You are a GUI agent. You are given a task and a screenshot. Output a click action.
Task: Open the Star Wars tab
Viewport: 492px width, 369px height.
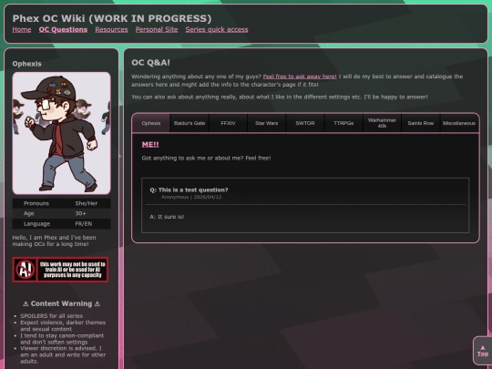[x=266, y=123]
